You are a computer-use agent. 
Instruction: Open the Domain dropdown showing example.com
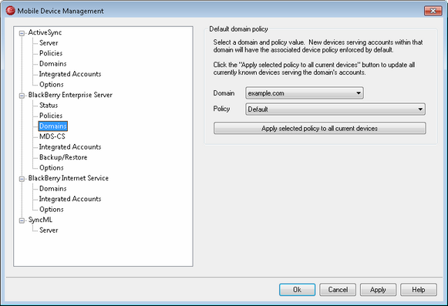[305, 93]
